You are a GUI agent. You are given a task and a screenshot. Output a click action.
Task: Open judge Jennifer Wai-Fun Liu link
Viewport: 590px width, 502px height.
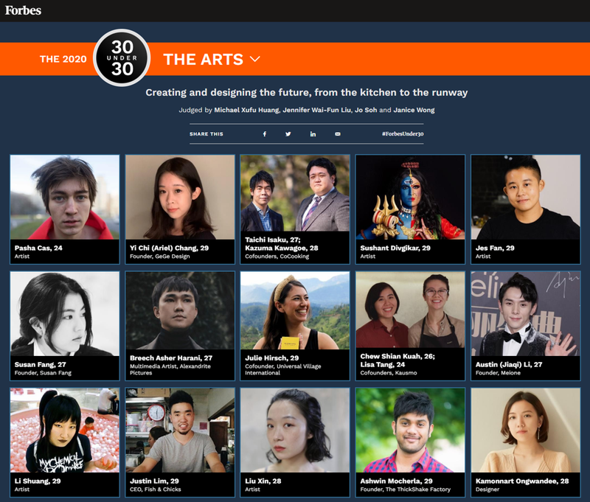click(x=317, y=110)
